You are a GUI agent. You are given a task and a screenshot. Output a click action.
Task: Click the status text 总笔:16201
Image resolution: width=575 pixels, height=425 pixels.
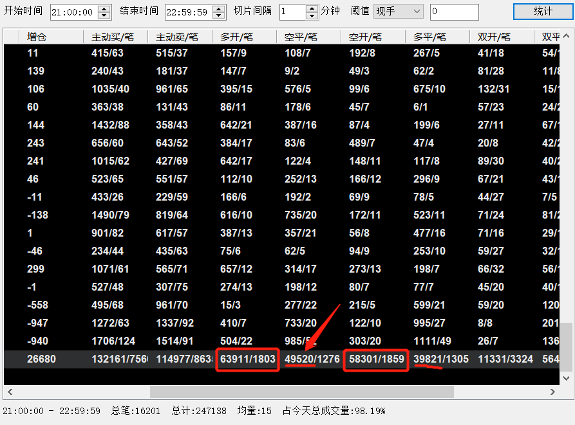coord(136,411)
